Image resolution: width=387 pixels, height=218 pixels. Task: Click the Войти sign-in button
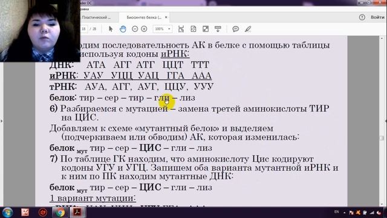[x=377, y=18]
